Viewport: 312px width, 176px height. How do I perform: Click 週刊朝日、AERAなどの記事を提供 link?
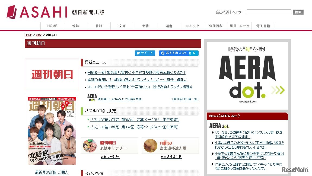point(120,99)
